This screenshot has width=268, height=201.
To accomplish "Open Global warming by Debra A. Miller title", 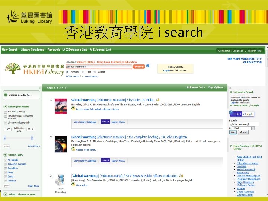I will pyautogui.click(x=113, y=100).
